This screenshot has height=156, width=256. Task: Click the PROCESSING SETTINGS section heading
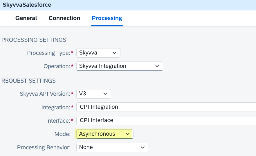(x=34, y=40)
